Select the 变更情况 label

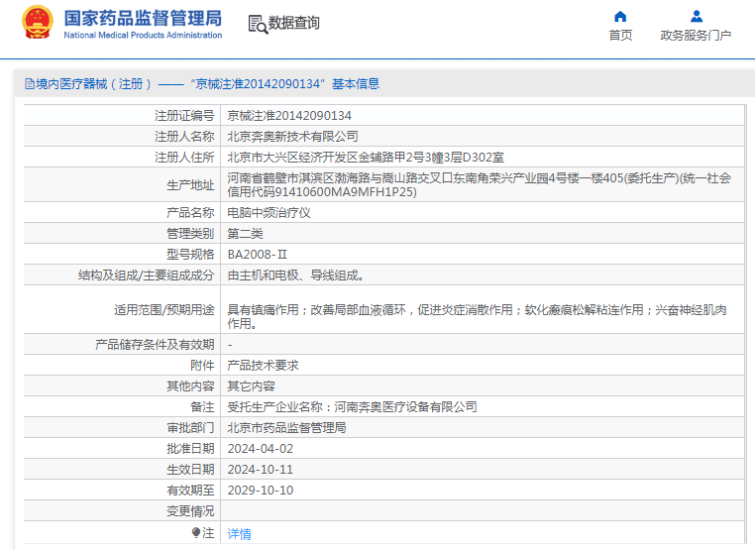click(x=190, y=511)
